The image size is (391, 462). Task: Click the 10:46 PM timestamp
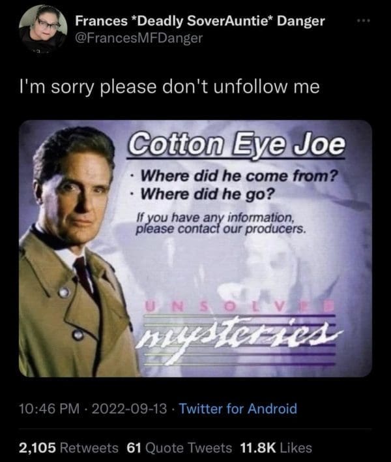[x=49, y=408]
